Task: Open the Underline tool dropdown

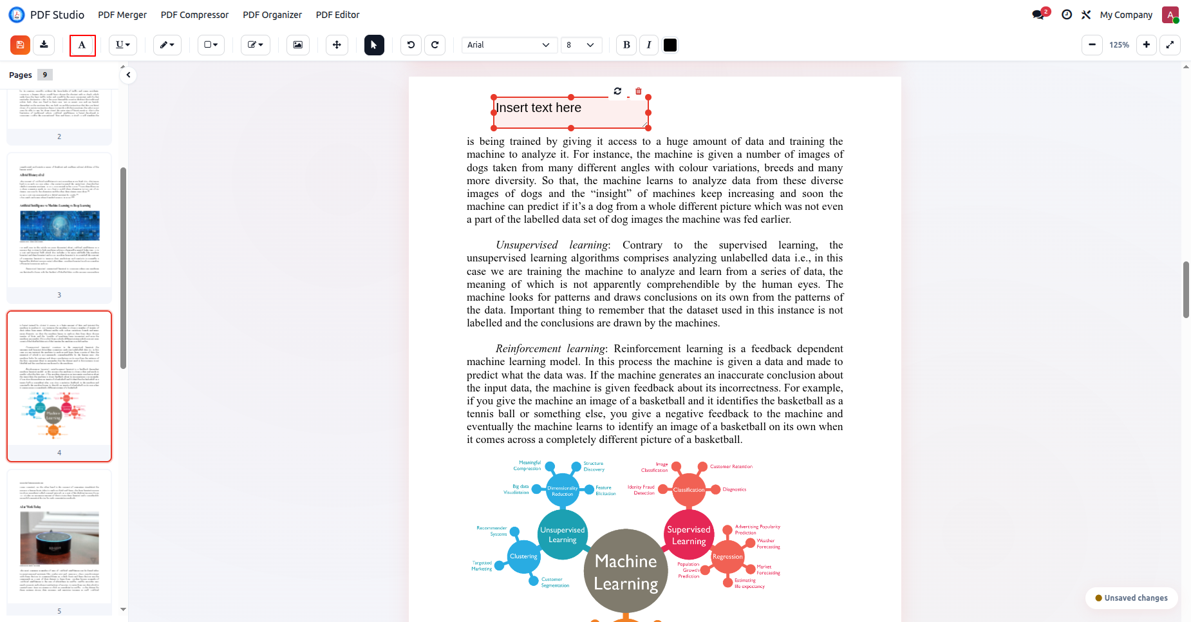Action: (x=122, y=45)
